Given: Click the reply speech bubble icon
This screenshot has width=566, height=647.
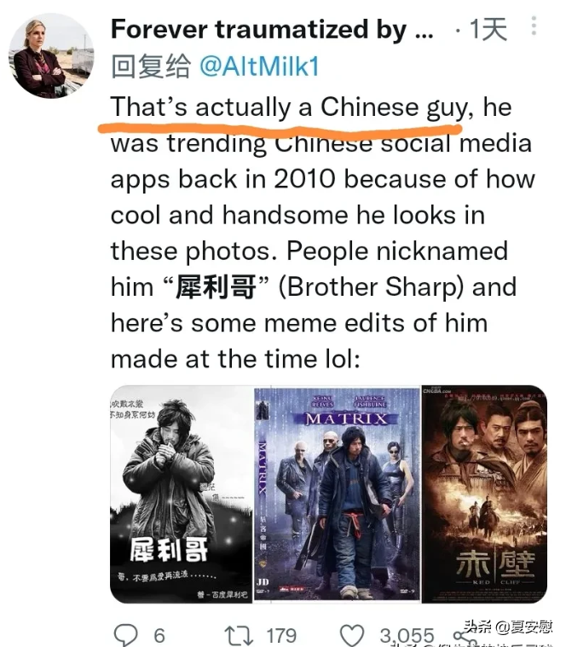Looking at the screenshot, I should (x=125, y=635).
